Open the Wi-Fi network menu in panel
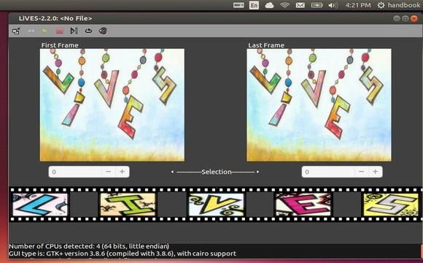Screen dimensions: 423x263 [x=284, y=5]
